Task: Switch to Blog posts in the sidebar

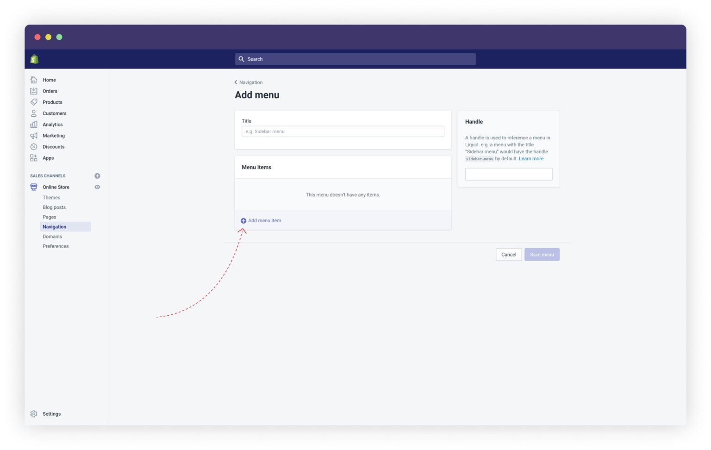Action: pyautogui.click(x=54, y=207)
